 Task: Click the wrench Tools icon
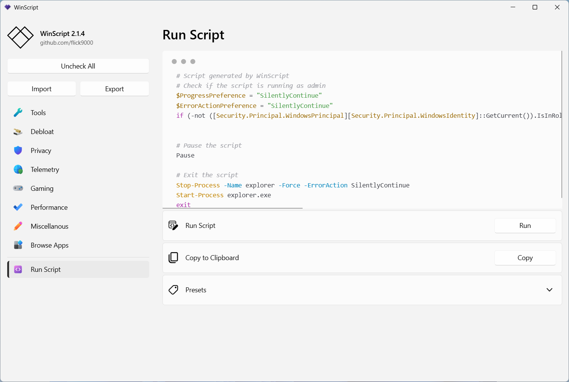18,113
